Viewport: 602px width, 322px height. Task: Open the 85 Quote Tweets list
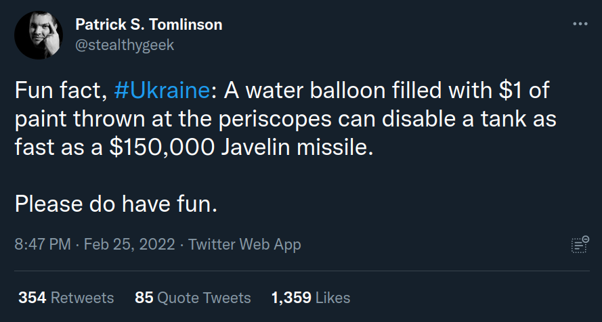(193, 298)
